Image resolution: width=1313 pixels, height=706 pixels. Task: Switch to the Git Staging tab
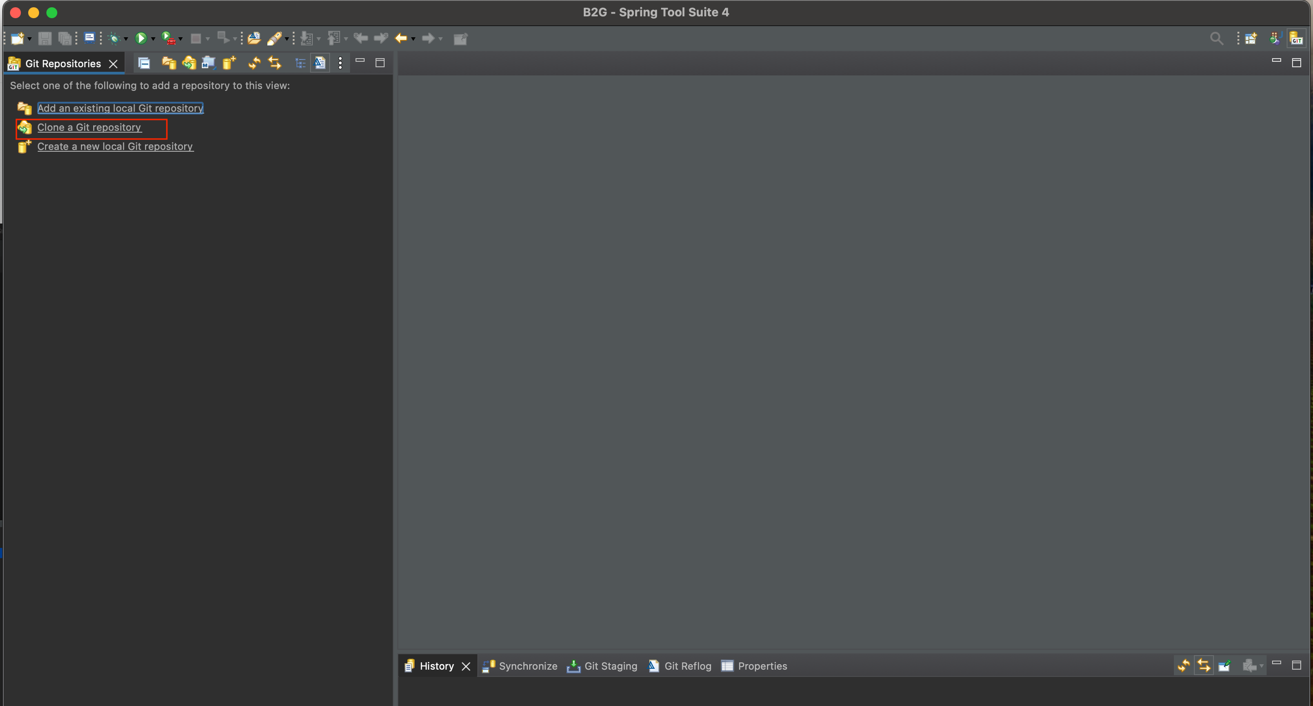click(x=610, y=666)
